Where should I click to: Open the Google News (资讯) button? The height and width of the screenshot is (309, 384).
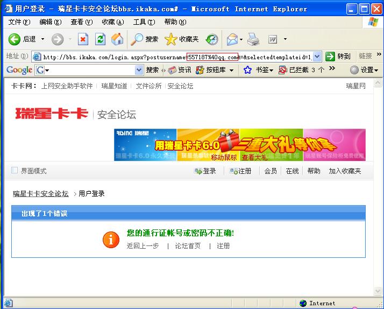click(180, 70)
